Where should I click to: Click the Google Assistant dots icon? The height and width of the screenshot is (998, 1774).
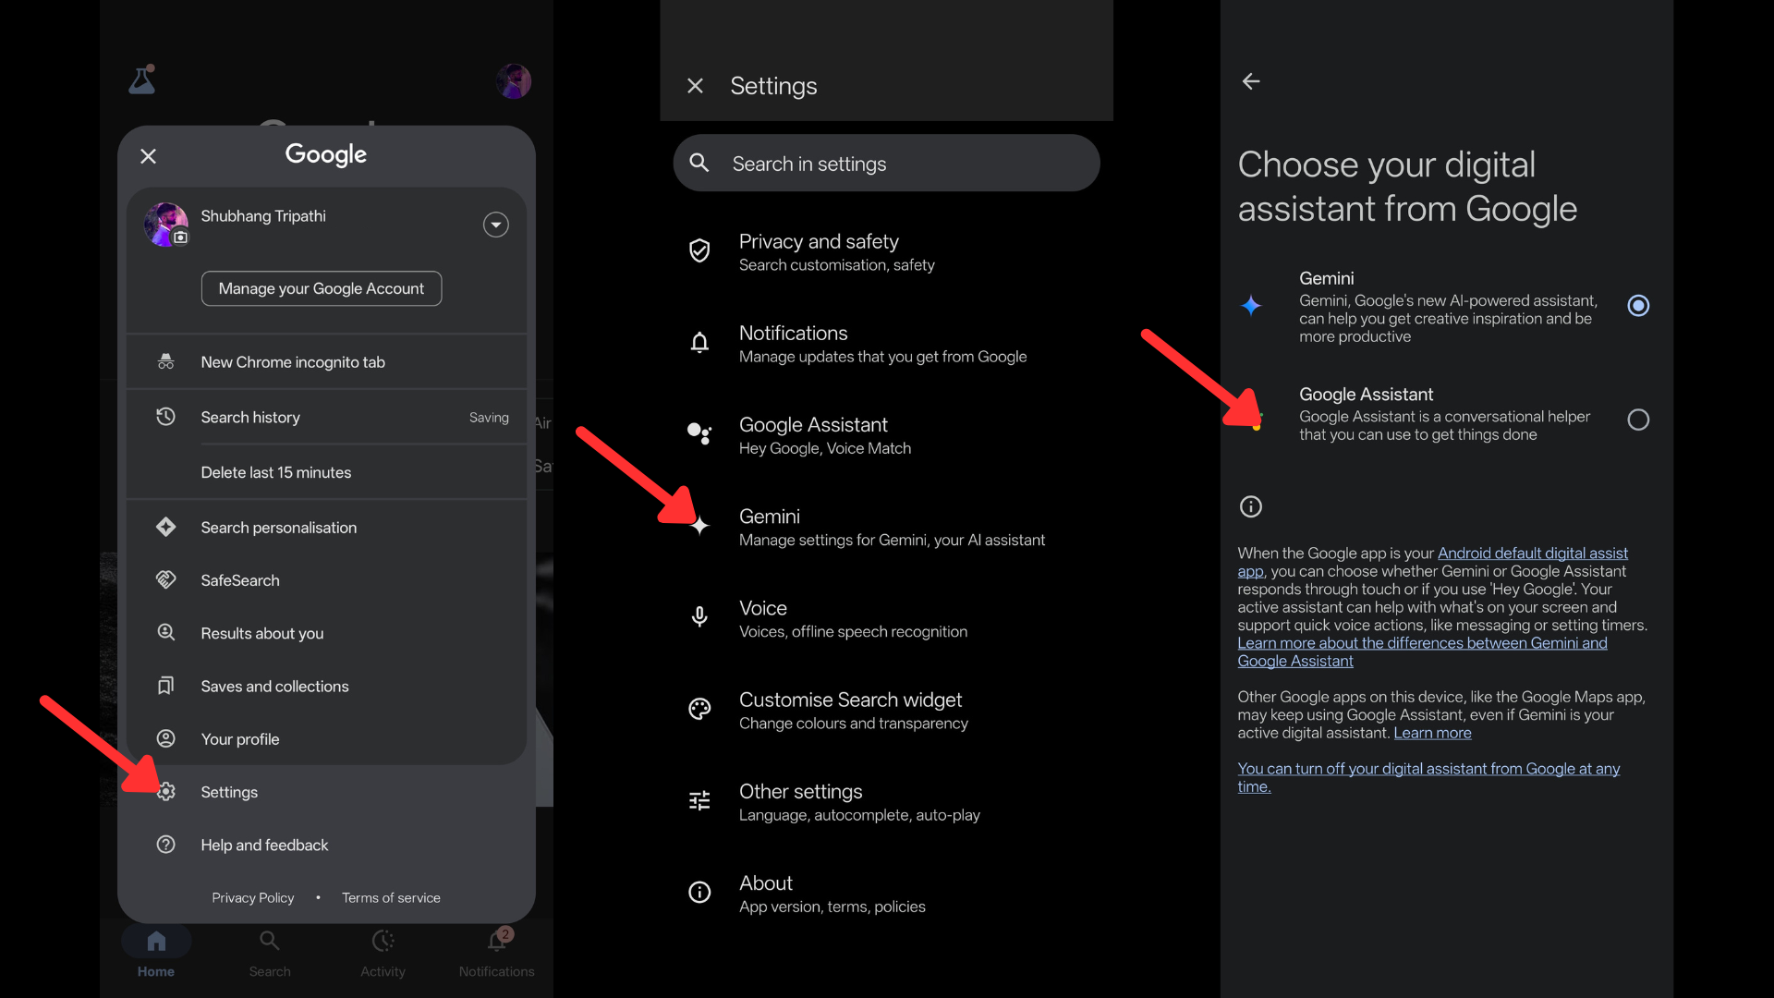(x=699, y=432)
